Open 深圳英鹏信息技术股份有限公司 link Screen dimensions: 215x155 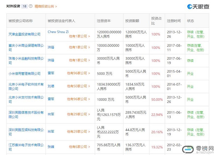pos(26,115)
